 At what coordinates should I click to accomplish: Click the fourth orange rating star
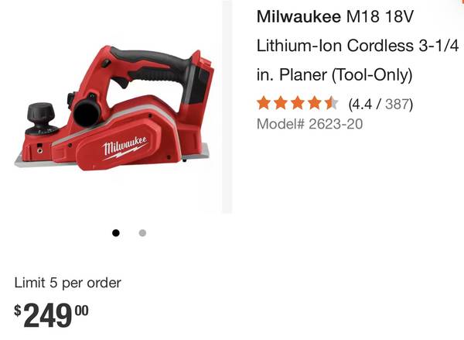[314, 104]
